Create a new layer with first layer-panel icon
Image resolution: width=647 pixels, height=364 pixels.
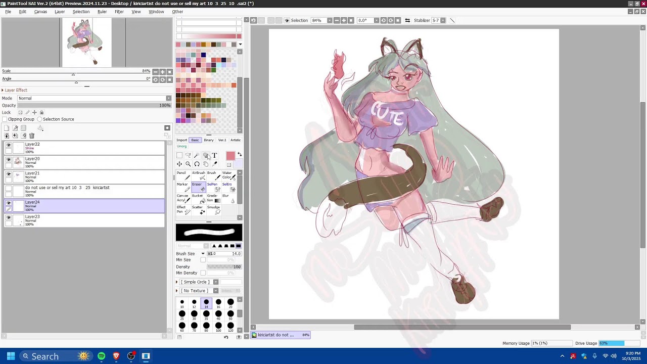(7, 128)
